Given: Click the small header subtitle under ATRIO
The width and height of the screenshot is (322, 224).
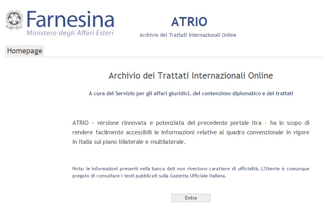Looking at the screenshot, I should pyautogui.click(x=188, y=35).
